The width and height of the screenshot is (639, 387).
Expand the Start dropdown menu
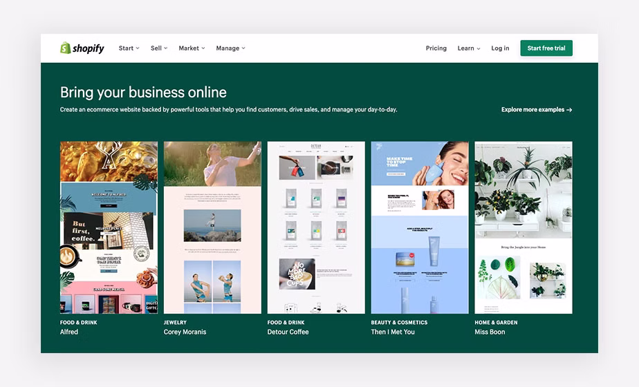[x=129, y=48]
